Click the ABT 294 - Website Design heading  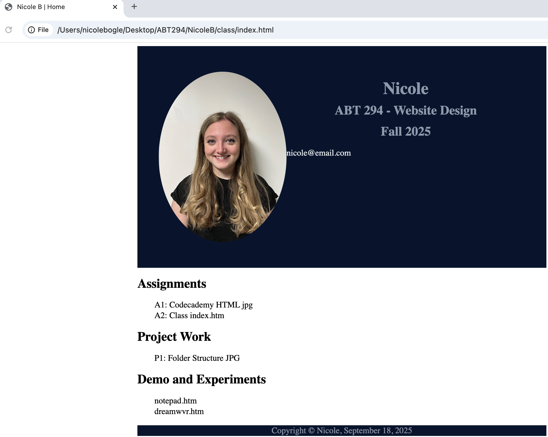[x=405, y=110]
